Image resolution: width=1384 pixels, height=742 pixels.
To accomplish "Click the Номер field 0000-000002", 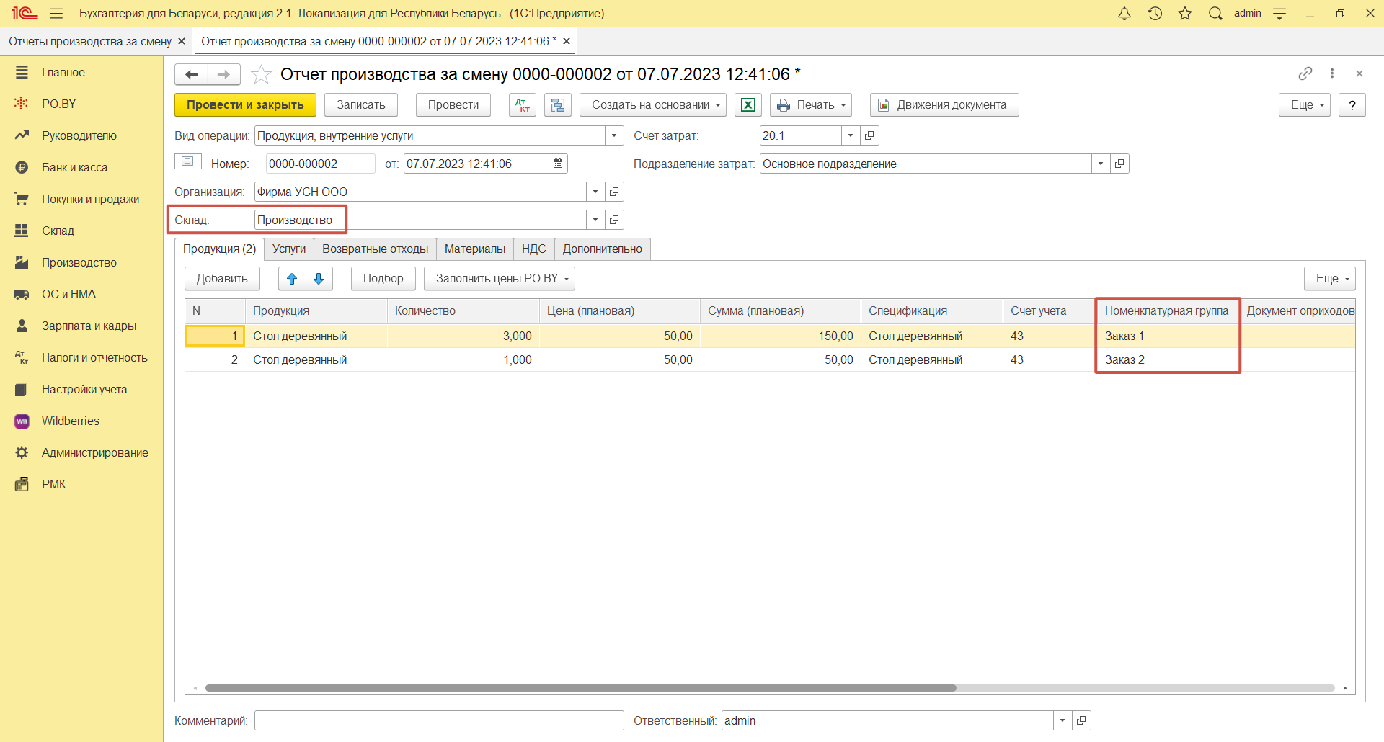I will [x=320, y=164].
